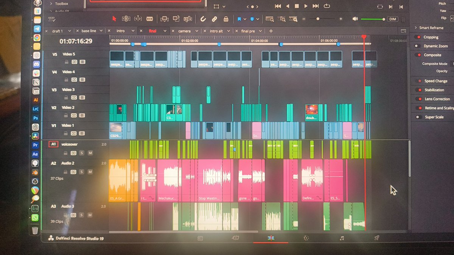This screenshot has width=454, height=255.
Task: Choose the Dynamic Trim Mode tool
Action: coord(138,19)
